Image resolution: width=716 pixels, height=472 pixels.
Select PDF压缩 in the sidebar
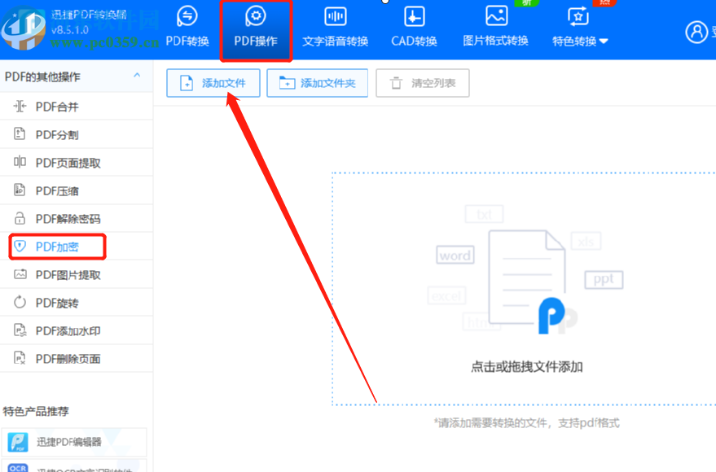click(77, 190)
